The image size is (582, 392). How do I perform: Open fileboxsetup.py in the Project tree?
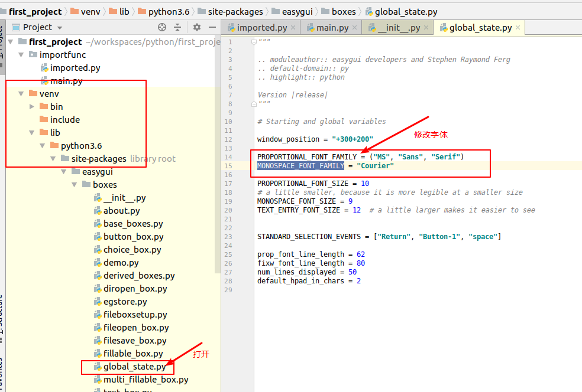(134, 314)
